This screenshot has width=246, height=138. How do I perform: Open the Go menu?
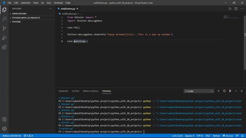click(x=43, y=3)
